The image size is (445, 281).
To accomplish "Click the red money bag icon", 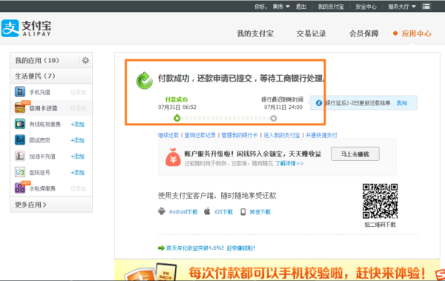I will [173, 157].
